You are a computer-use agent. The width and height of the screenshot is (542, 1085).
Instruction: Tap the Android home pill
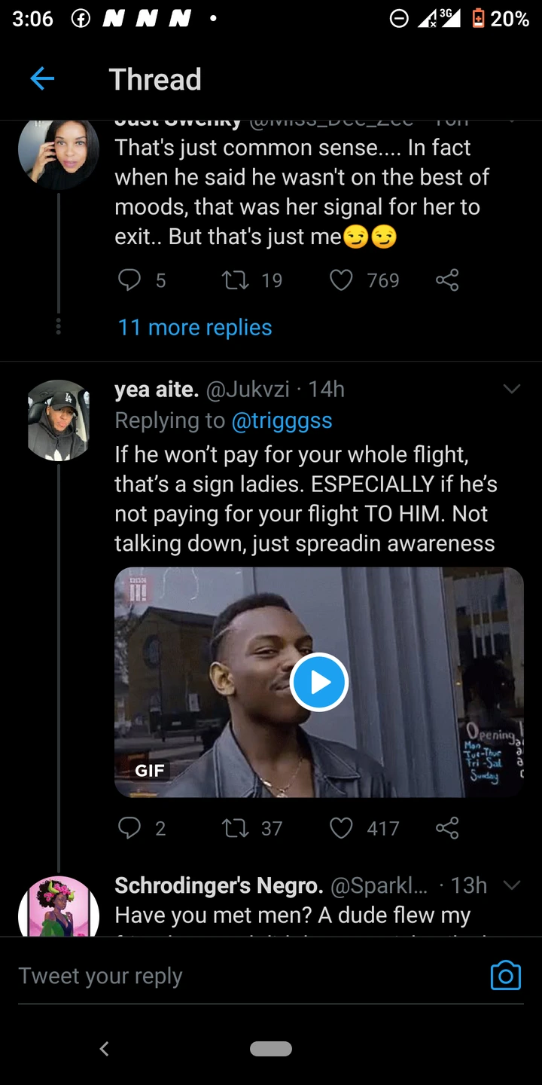(x=271, y=1048)
